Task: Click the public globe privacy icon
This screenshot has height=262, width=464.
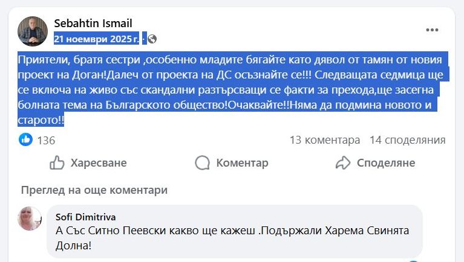Action: pos(152,39)
